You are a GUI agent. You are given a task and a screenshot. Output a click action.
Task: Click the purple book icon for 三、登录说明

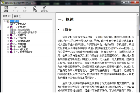(x=11, y=27)
